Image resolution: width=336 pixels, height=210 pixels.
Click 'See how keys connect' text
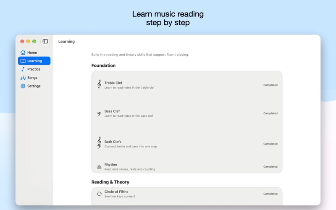tap(120, 197)
